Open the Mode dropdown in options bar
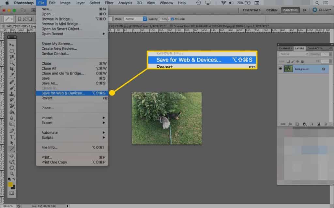Image resolution: width=334 pixels, height=208 pixels. (135, 19)
